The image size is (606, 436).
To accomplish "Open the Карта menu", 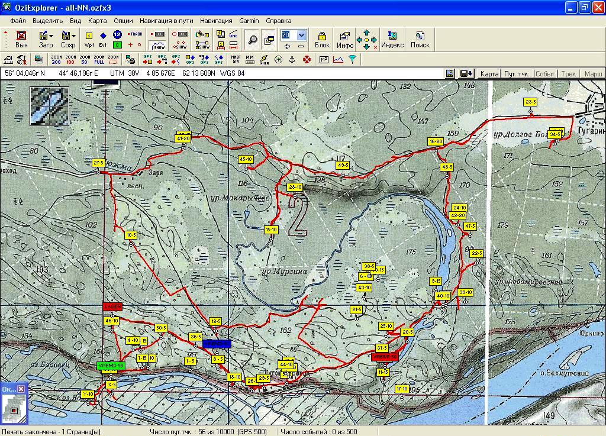I will (x=97, y=21).
